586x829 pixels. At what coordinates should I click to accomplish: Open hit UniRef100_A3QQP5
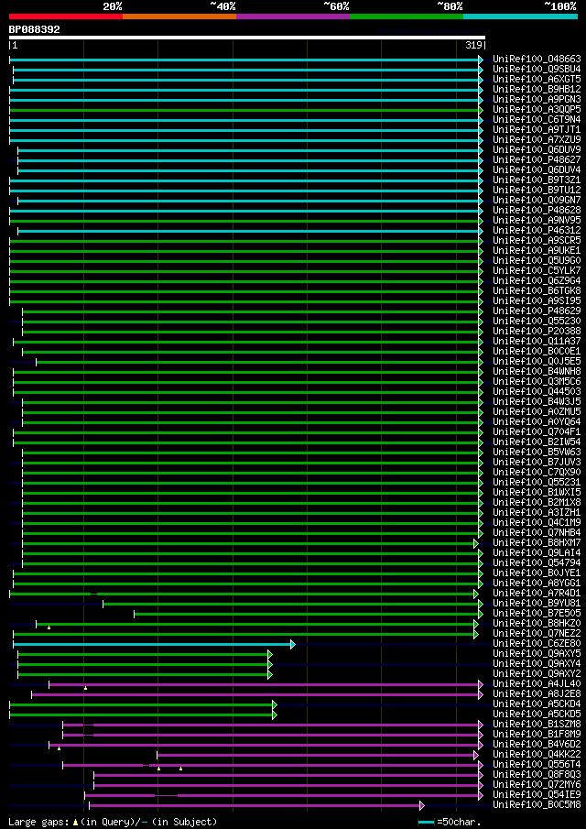point(537,109)
